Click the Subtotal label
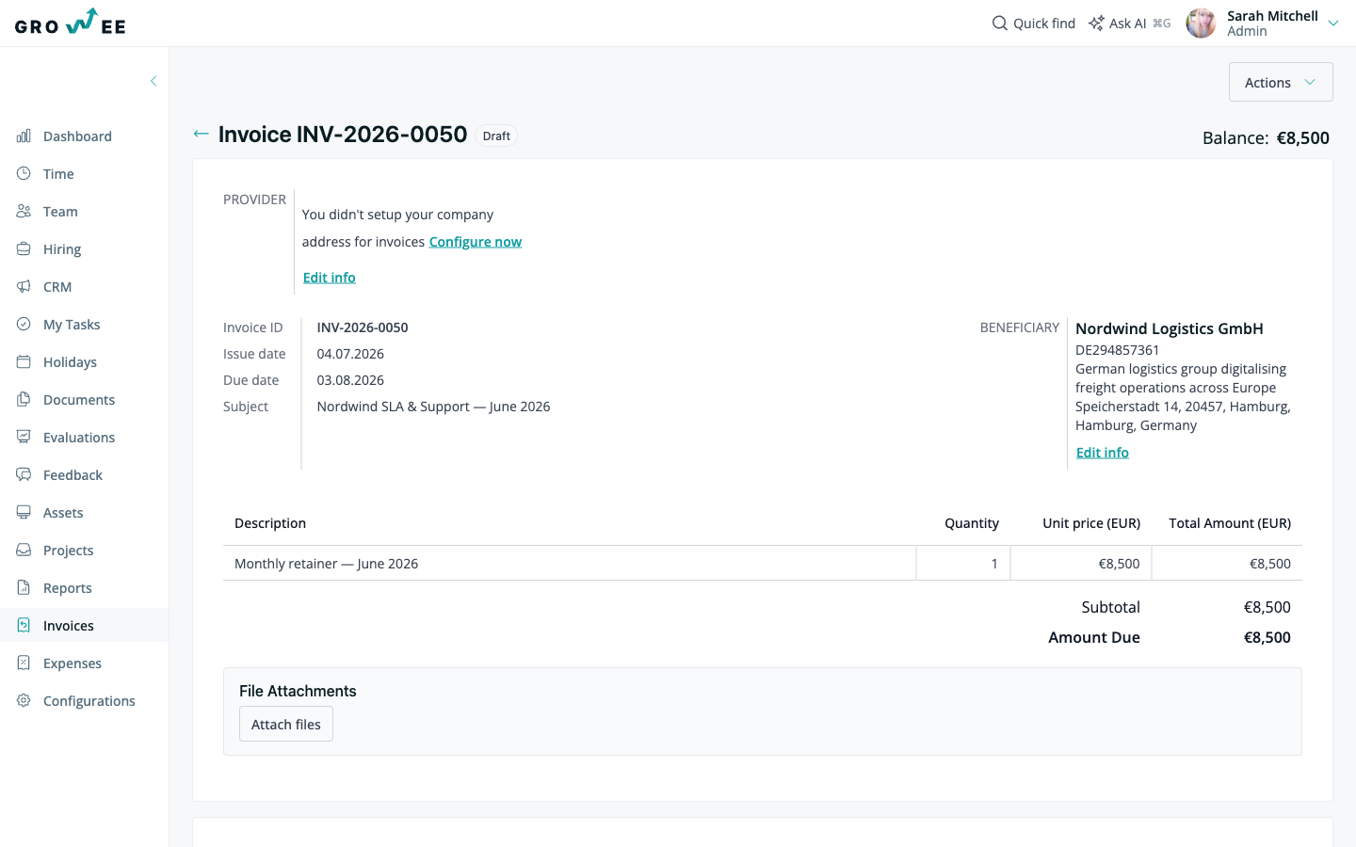1356x847 pixels. tap(1111, 607)
